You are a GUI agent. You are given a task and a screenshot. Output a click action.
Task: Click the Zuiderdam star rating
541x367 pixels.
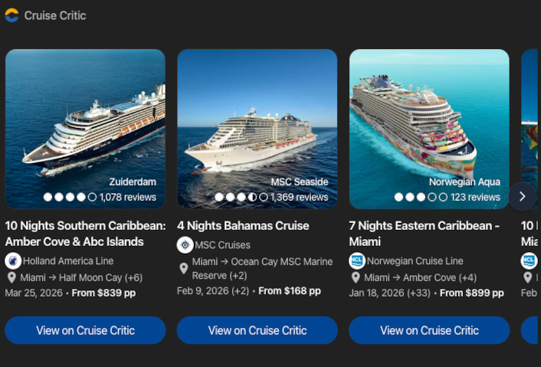pyautogui.click(x=70, y=197)
